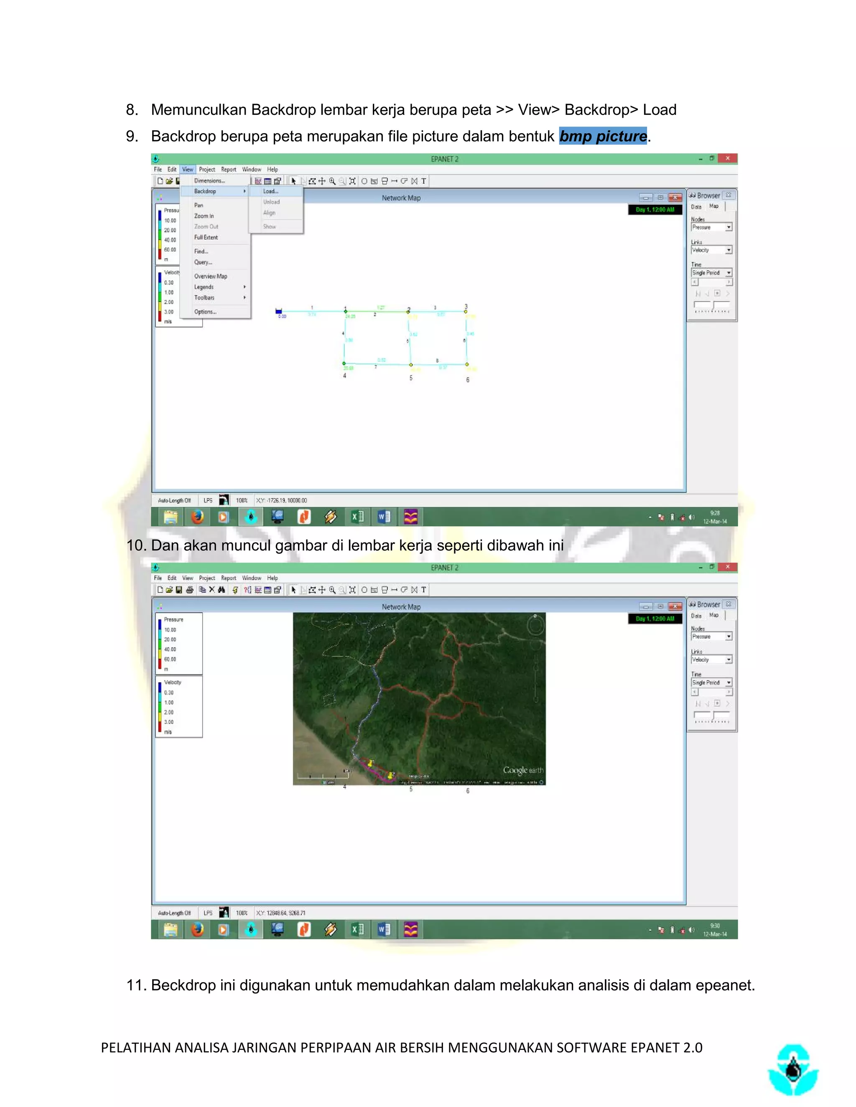Click the Copy to clipboard toolbar icon
Image resolution: width=856 pixels, height=1107 pixels.
click(x=202, y=589)
